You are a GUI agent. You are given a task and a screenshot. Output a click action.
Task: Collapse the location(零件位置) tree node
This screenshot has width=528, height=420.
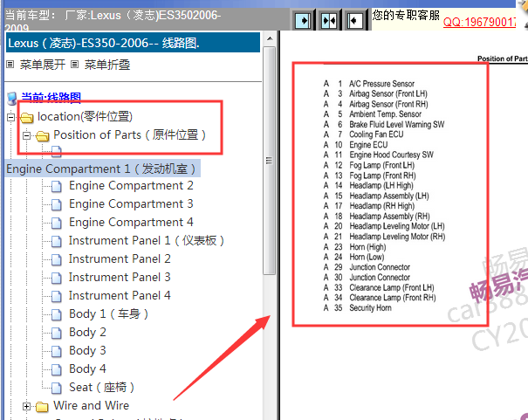[10, 118]
